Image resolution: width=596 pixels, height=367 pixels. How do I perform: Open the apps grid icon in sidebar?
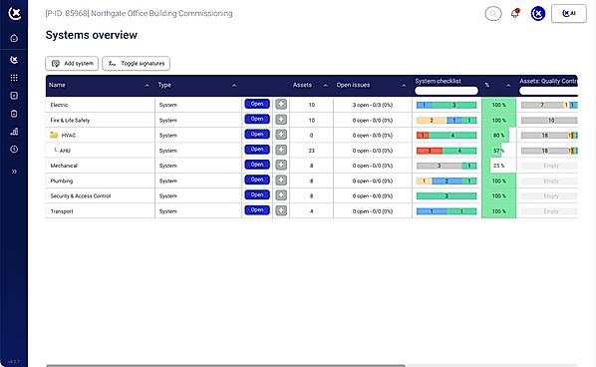pyautogui.click(x=14, y=78)
